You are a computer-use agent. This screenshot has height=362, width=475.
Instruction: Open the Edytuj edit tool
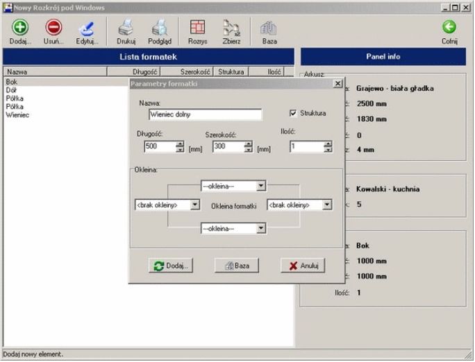tap(87, 28)
